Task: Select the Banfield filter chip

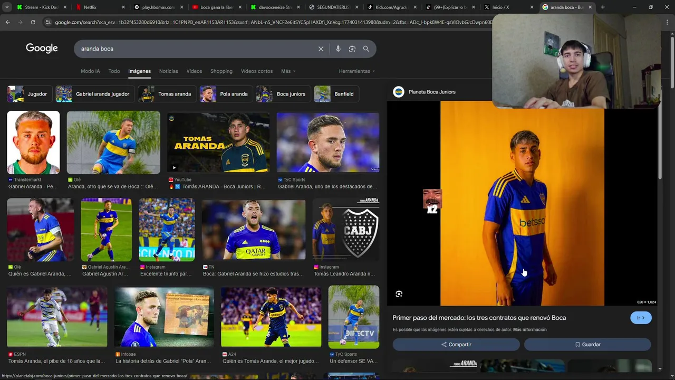Action: click(336, 94)
